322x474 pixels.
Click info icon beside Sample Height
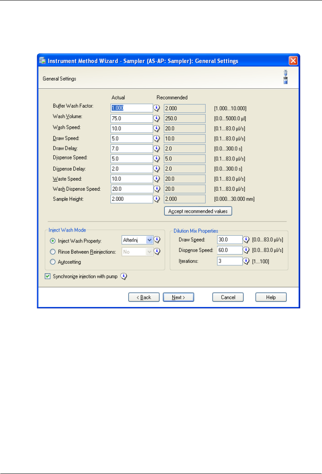(x=156, y=199)
